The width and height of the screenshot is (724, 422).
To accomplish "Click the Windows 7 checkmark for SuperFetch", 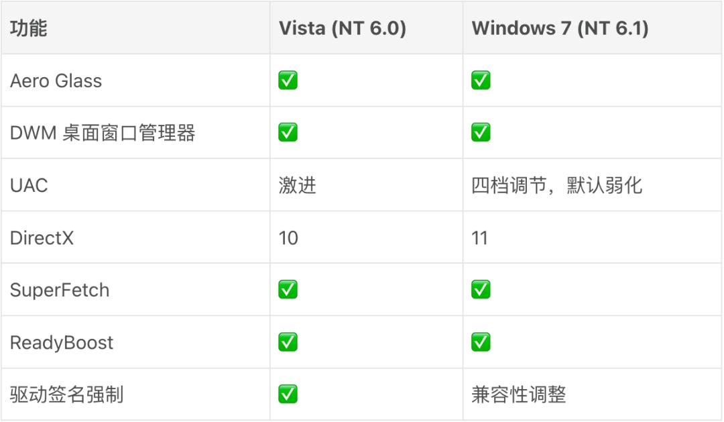I will (x=481, y=290).
